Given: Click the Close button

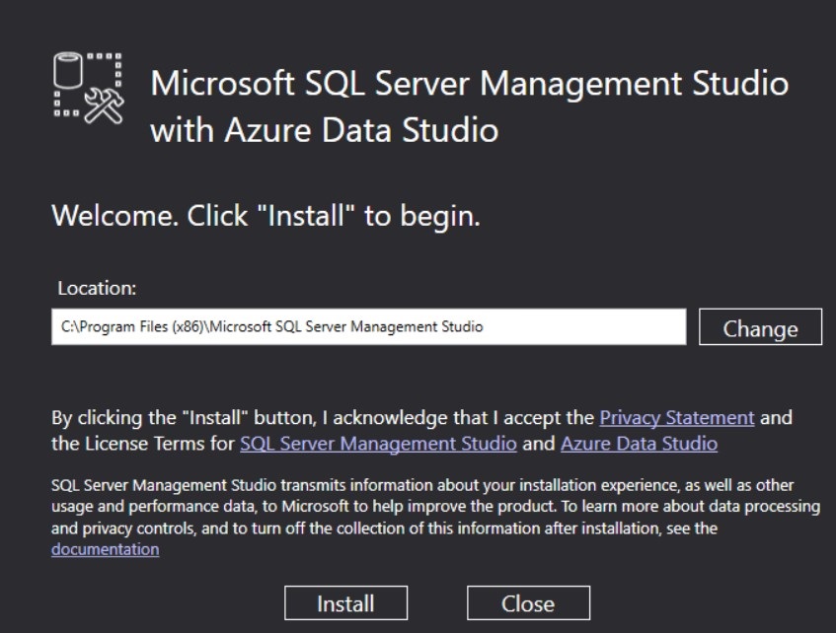Looking at the screenshot, I should coord(528,603).
